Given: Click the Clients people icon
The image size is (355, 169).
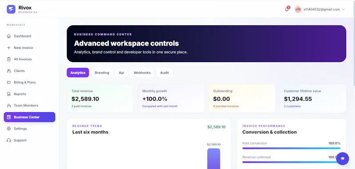Looking at the screenshot, I should point(9,71).
